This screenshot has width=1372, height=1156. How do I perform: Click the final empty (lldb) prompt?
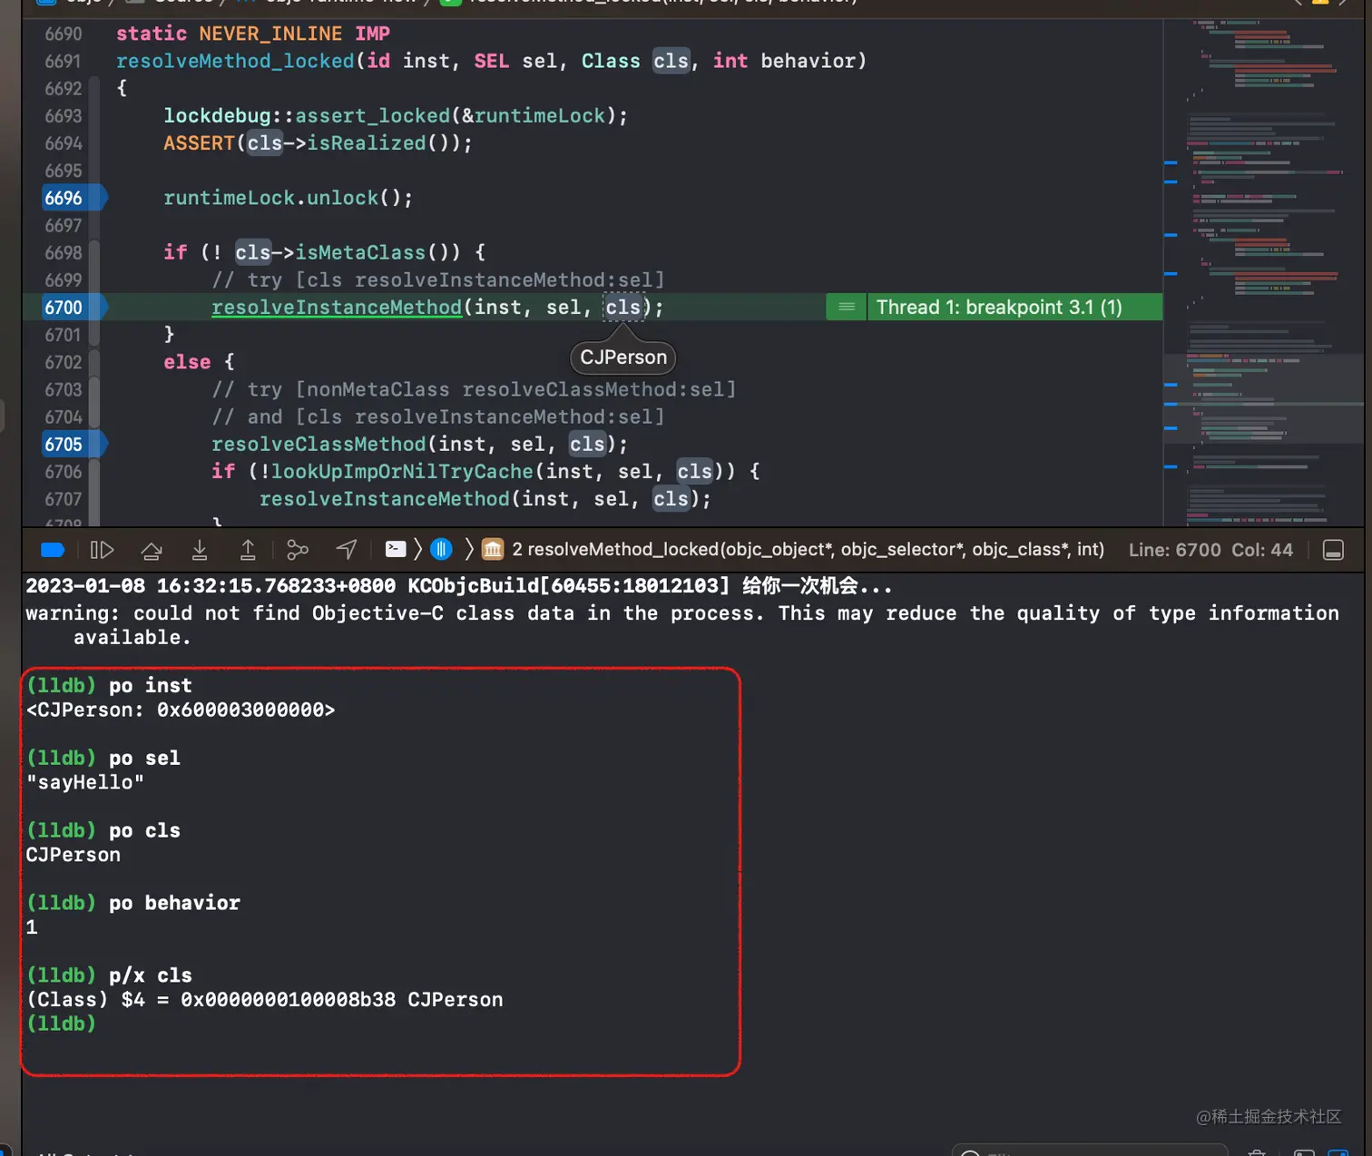61,1024
